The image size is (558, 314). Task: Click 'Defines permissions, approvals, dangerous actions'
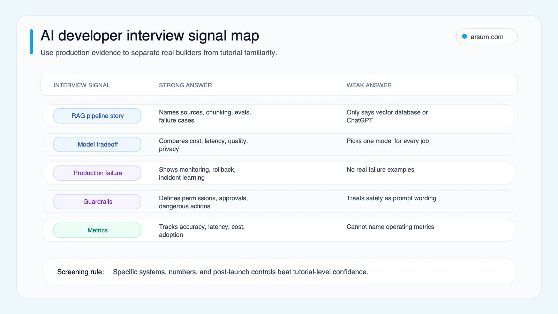coord(203,202)
